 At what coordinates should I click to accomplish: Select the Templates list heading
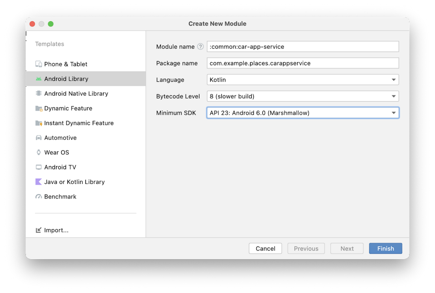pos(49,44)
